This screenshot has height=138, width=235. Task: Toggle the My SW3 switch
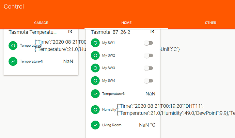click(x=148, y=68)
